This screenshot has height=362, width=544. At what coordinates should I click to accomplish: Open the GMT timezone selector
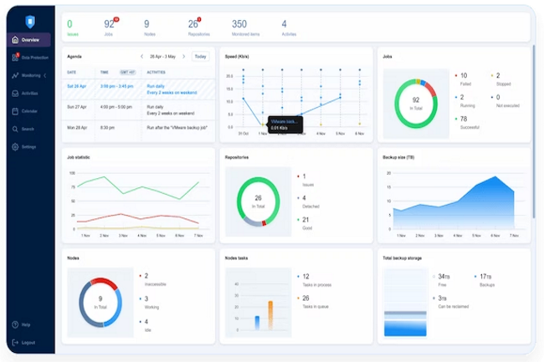click(x=128, y=74)
